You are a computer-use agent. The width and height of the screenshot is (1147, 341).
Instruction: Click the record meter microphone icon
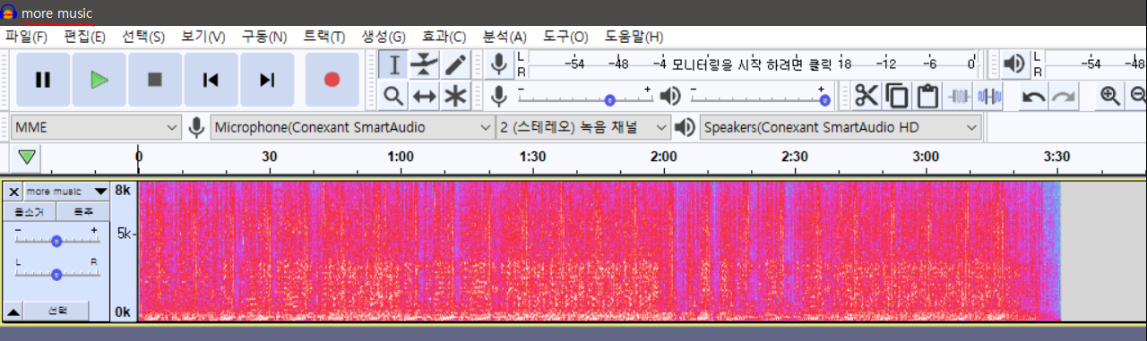pos(500,64)
